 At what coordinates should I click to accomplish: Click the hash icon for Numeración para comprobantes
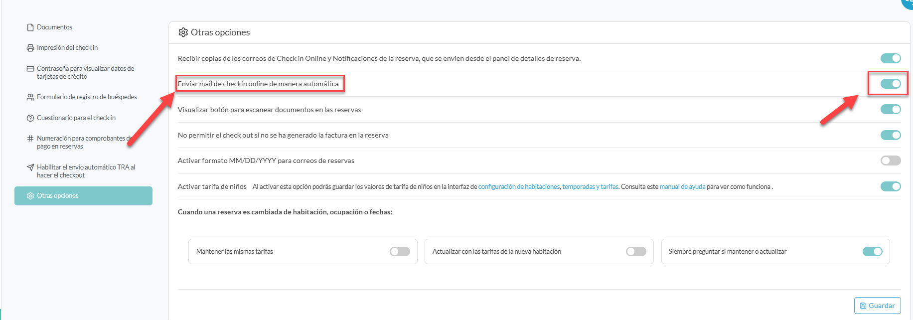pyautogui.click(x=30, y=139)
